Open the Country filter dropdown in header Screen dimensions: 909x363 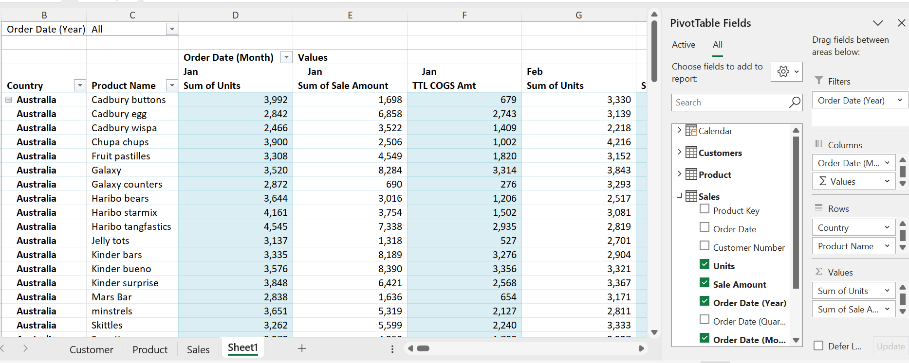80,86
